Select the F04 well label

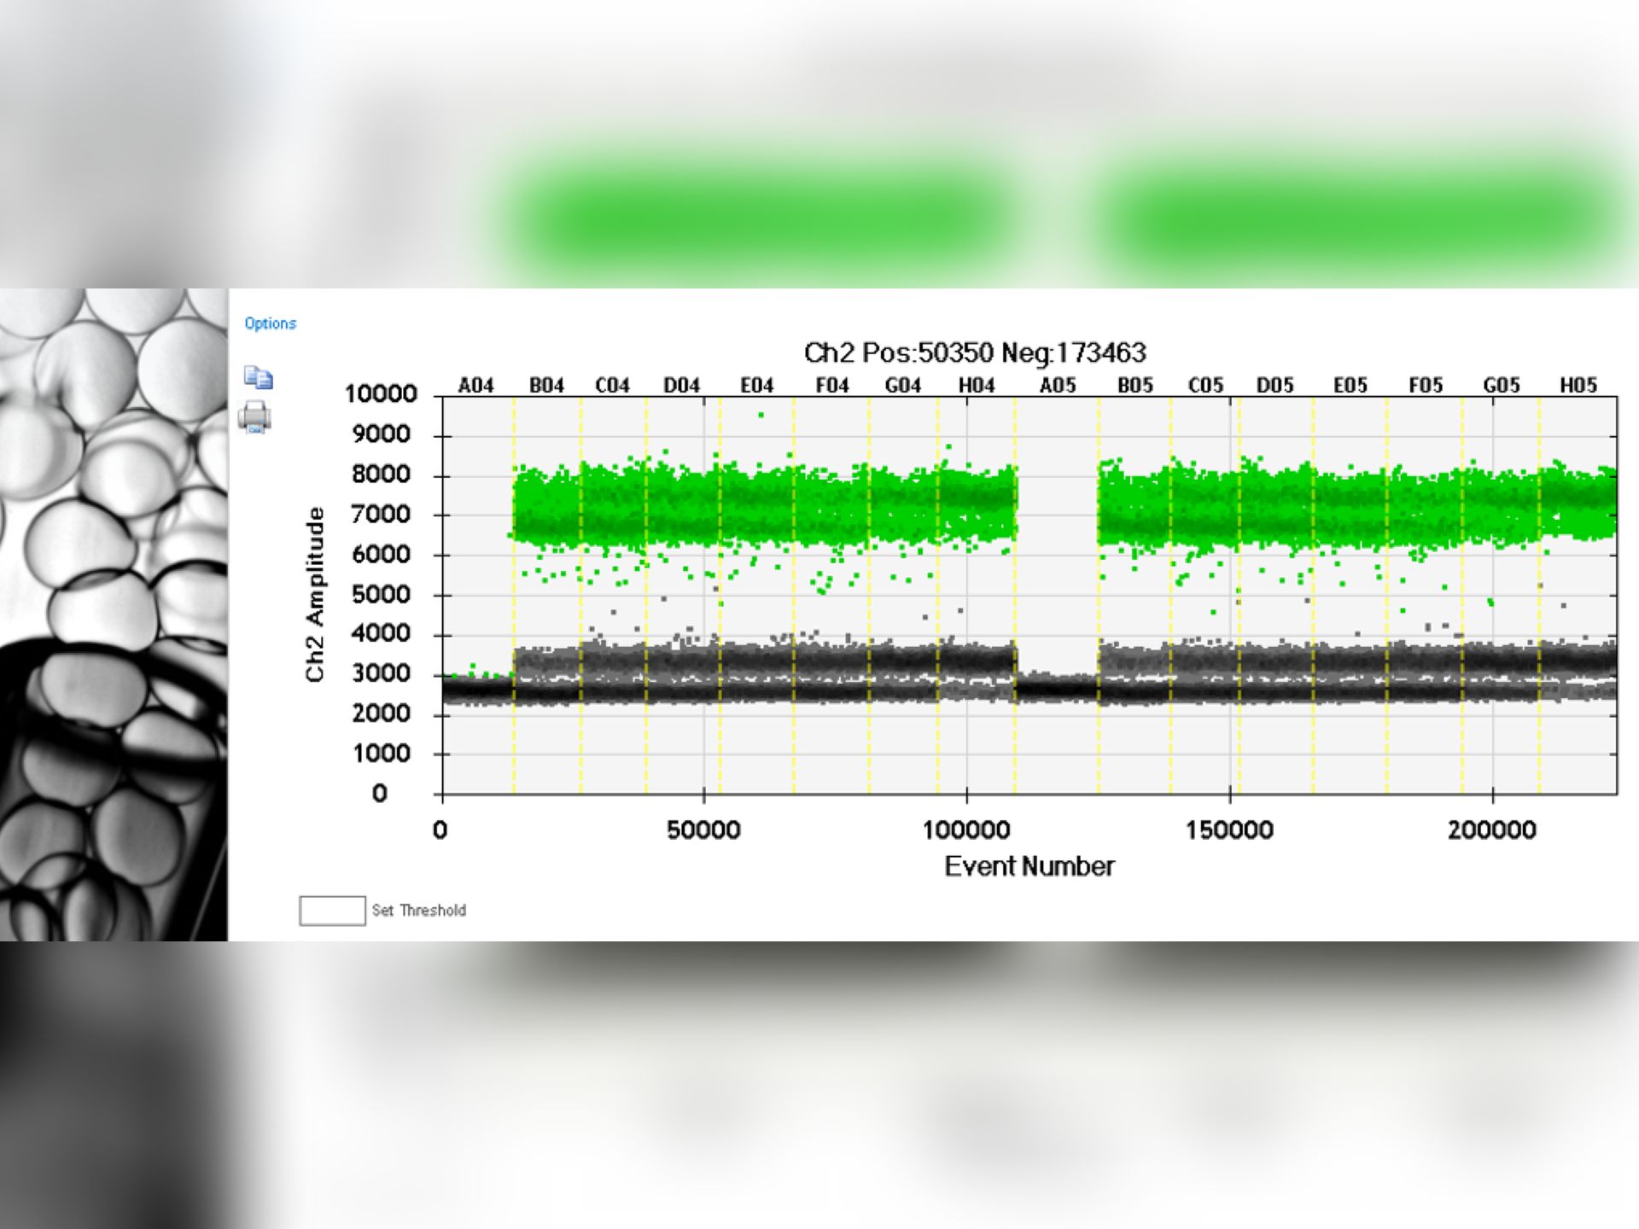(831, 386)
